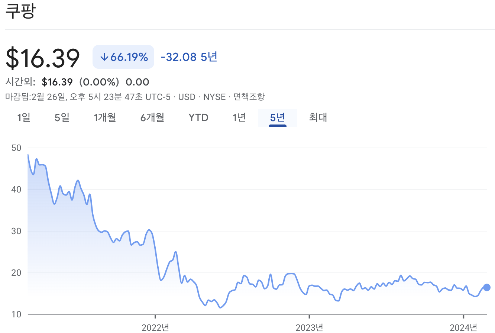
Task: View the 1개월 chart period
Action: (x=105, y=117)
